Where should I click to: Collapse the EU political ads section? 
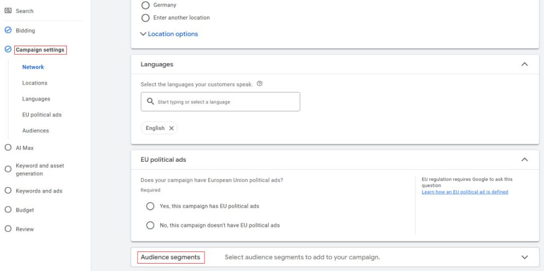tap(524, 160)
